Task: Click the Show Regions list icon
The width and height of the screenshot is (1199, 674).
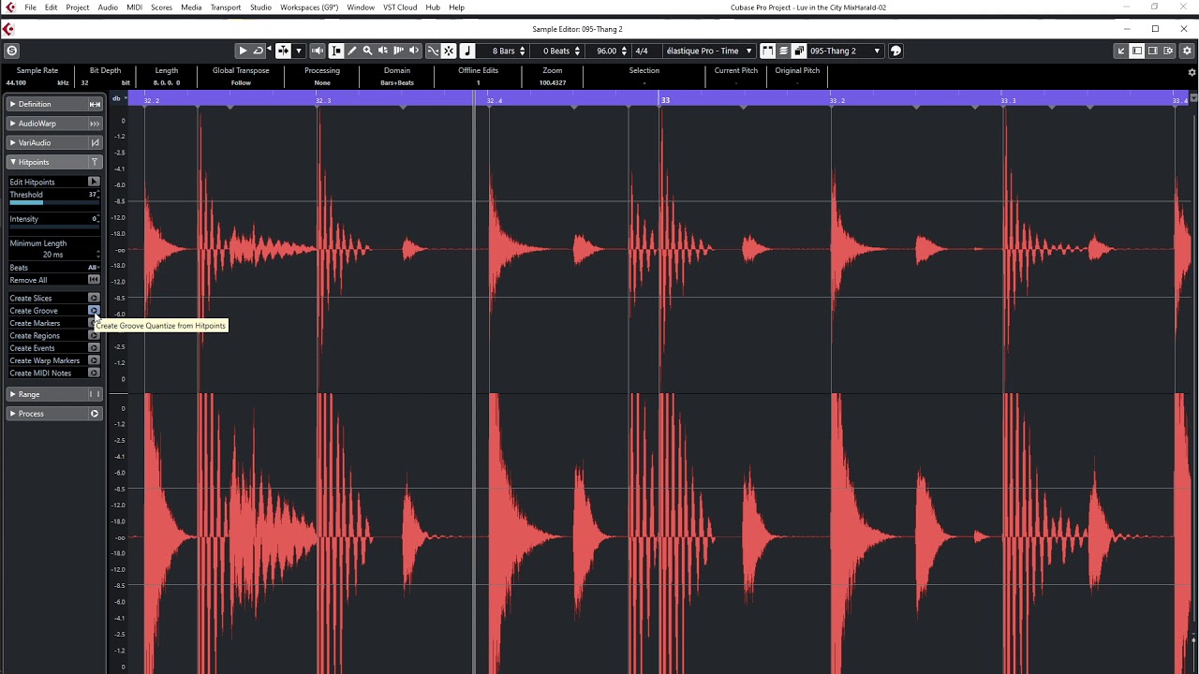Action: (x=783, y=51)
